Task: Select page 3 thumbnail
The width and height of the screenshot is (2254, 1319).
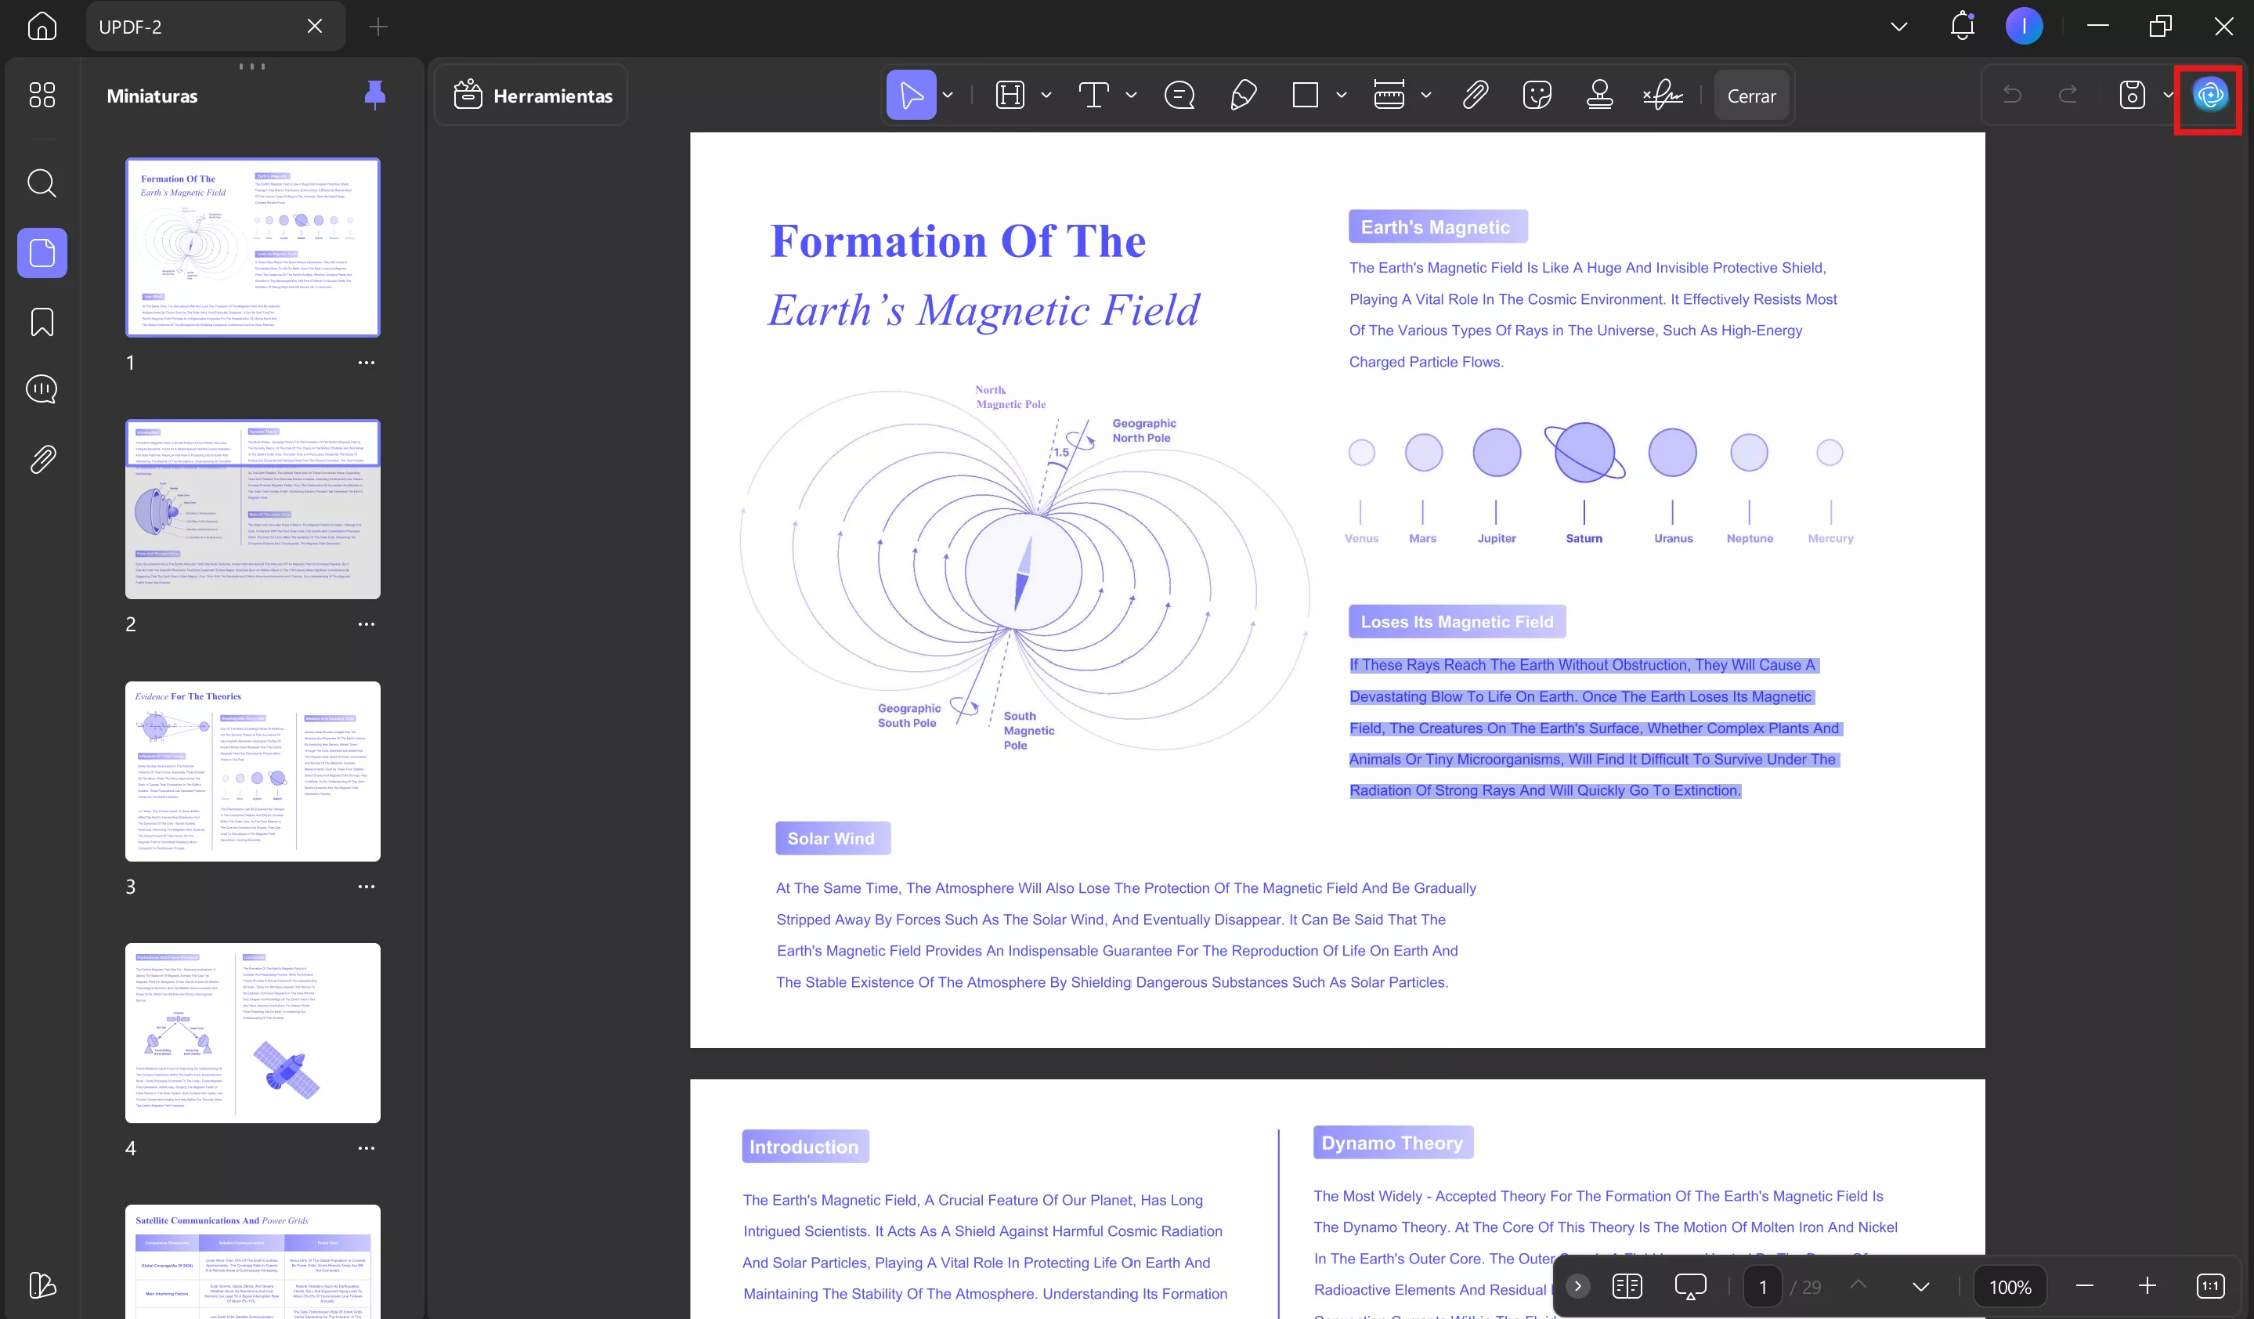Action: point(252,772)
